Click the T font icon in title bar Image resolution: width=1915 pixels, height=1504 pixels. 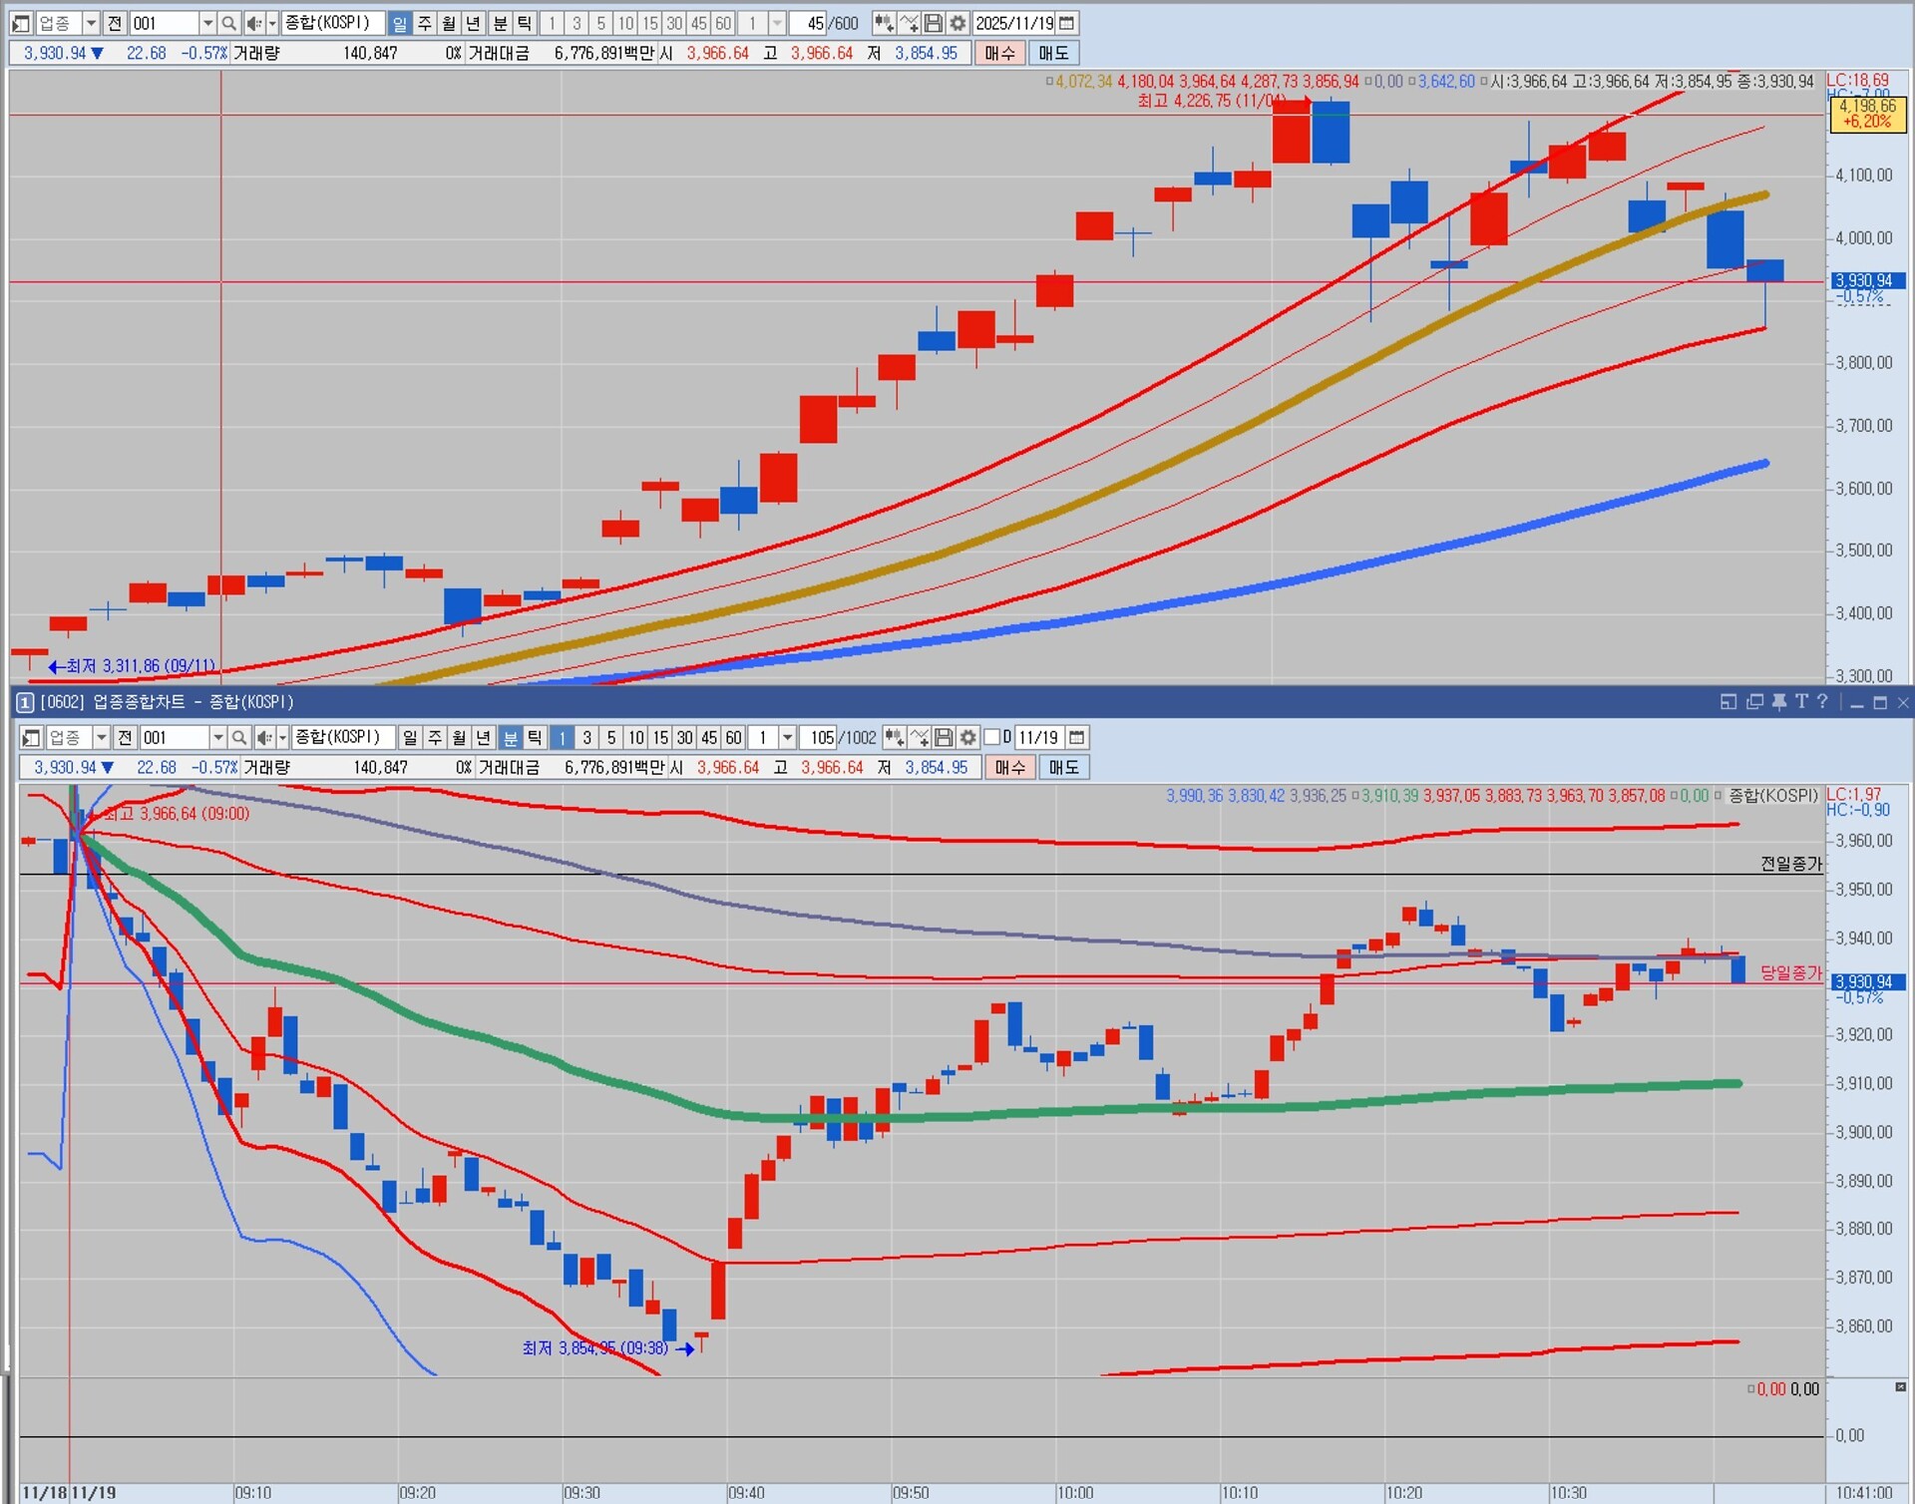(1801, 702)
